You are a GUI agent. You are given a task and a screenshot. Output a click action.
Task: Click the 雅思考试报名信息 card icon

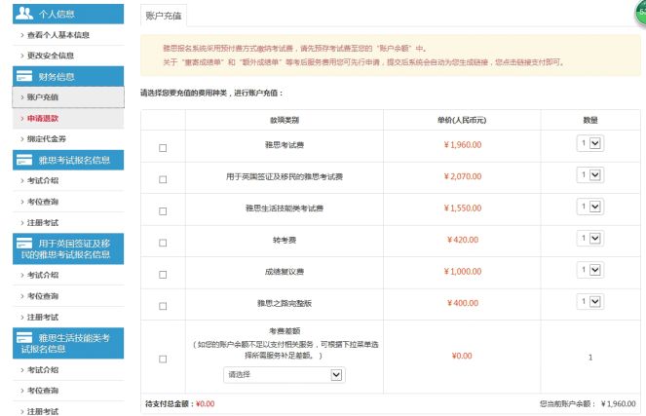point(24,160)
